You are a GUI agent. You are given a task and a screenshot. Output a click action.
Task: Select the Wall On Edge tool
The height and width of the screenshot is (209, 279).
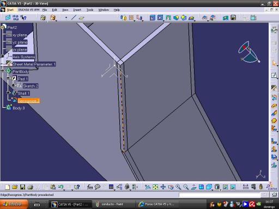pyautogui.click(x=274, y=113)
